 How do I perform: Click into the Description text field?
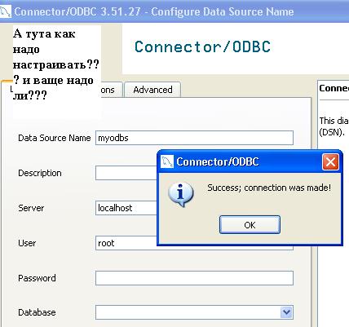(126, 173)
